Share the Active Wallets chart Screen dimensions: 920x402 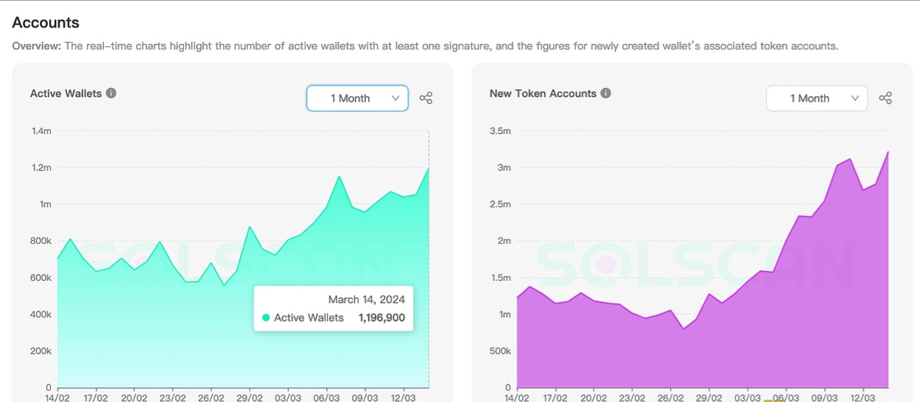[426, 98]
